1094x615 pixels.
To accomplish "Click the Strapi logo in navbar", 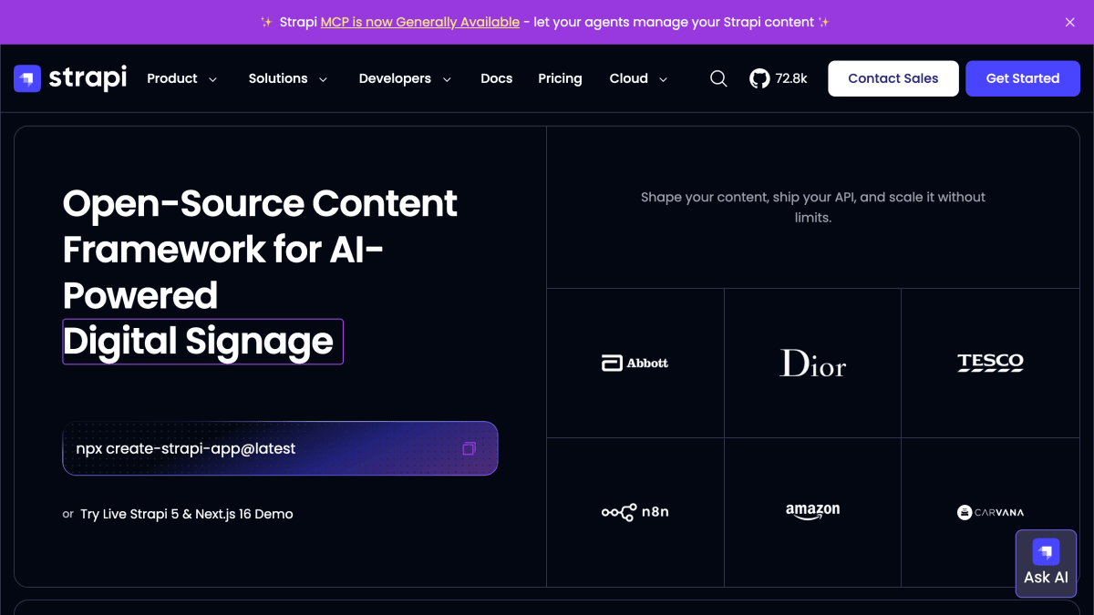I will 70,78.
